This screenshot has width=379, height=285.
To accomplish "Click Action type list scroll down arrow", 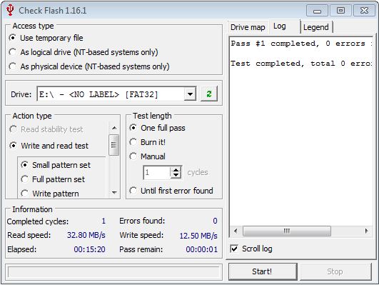I will 114,193.
